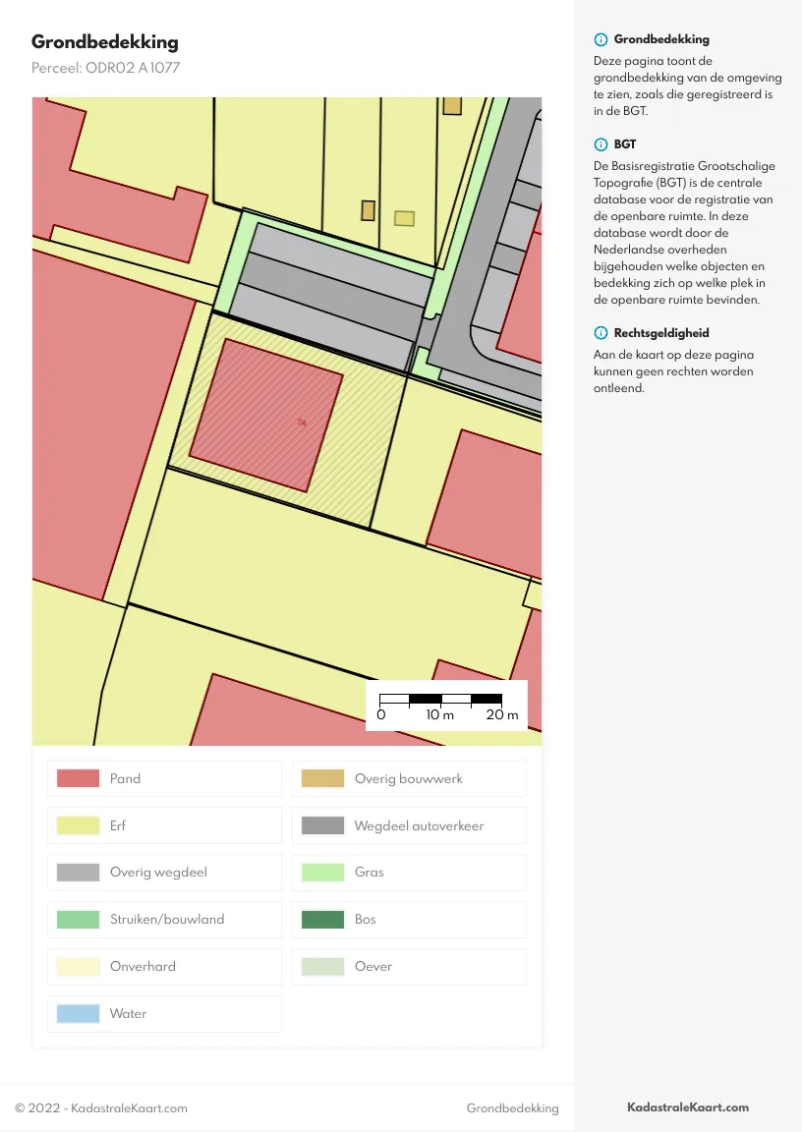The width and height of the screenshot is (802, 1132).
Task: Click the © 2022 - KadastraleKaart.com footer text
Action: coord(101,1108)
